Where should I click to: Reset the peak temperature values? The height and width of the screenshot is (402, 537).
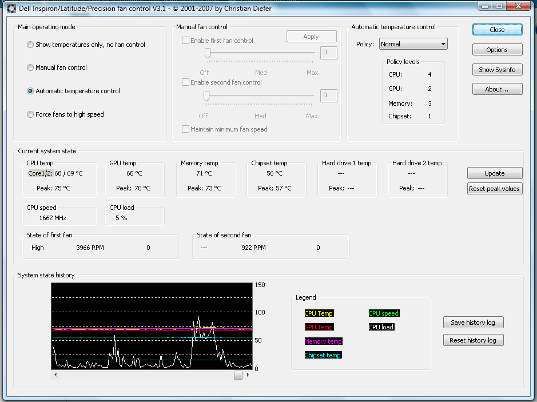494,188
